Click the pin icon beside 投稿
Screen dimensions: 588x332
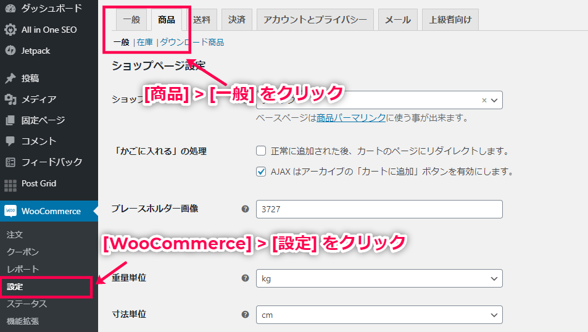(x=10, y=78)
